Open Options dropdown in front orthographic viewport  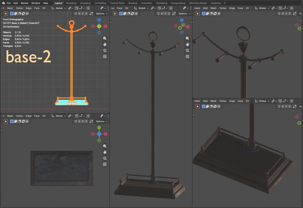pos(101,14)
